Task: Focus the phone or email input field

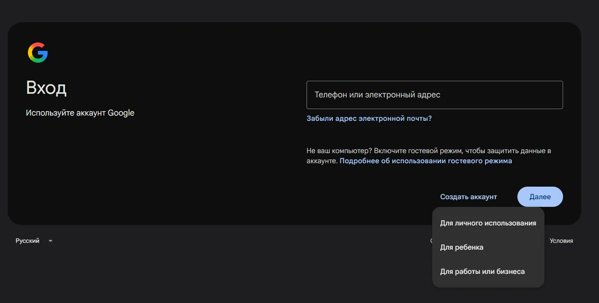Action: [435, 95]
